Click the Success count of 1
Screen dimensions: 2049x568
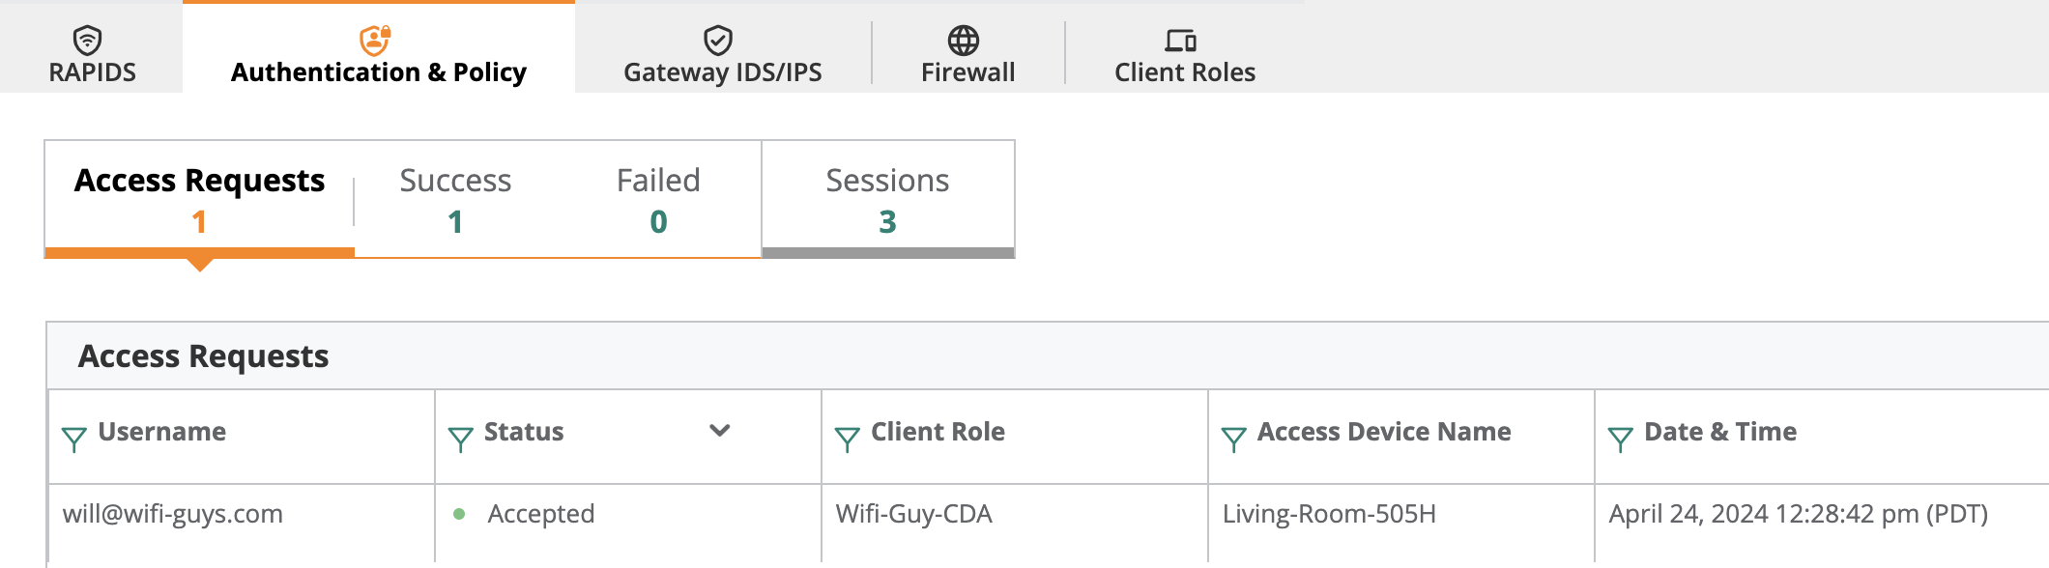pos(455,221)
